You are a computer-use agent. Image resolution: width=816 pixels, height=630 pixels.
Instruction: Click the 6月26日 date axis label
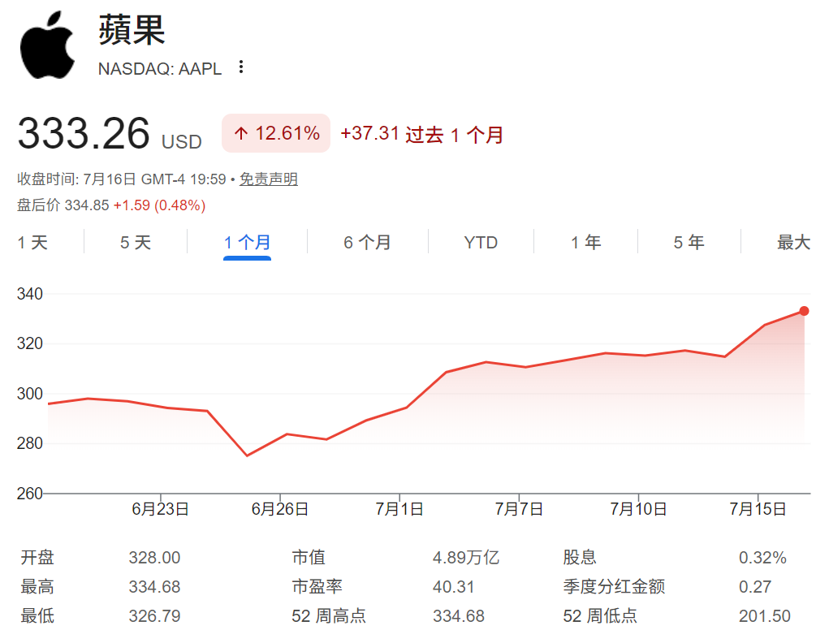click(x=280, y=509)
